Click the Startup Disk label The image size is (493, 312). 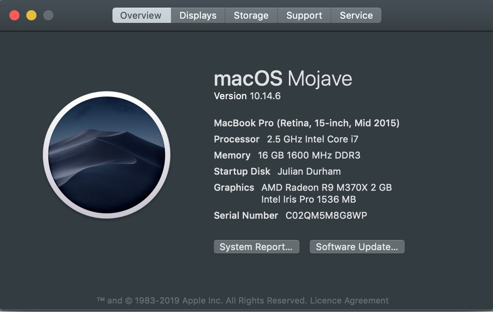(242, 171)
